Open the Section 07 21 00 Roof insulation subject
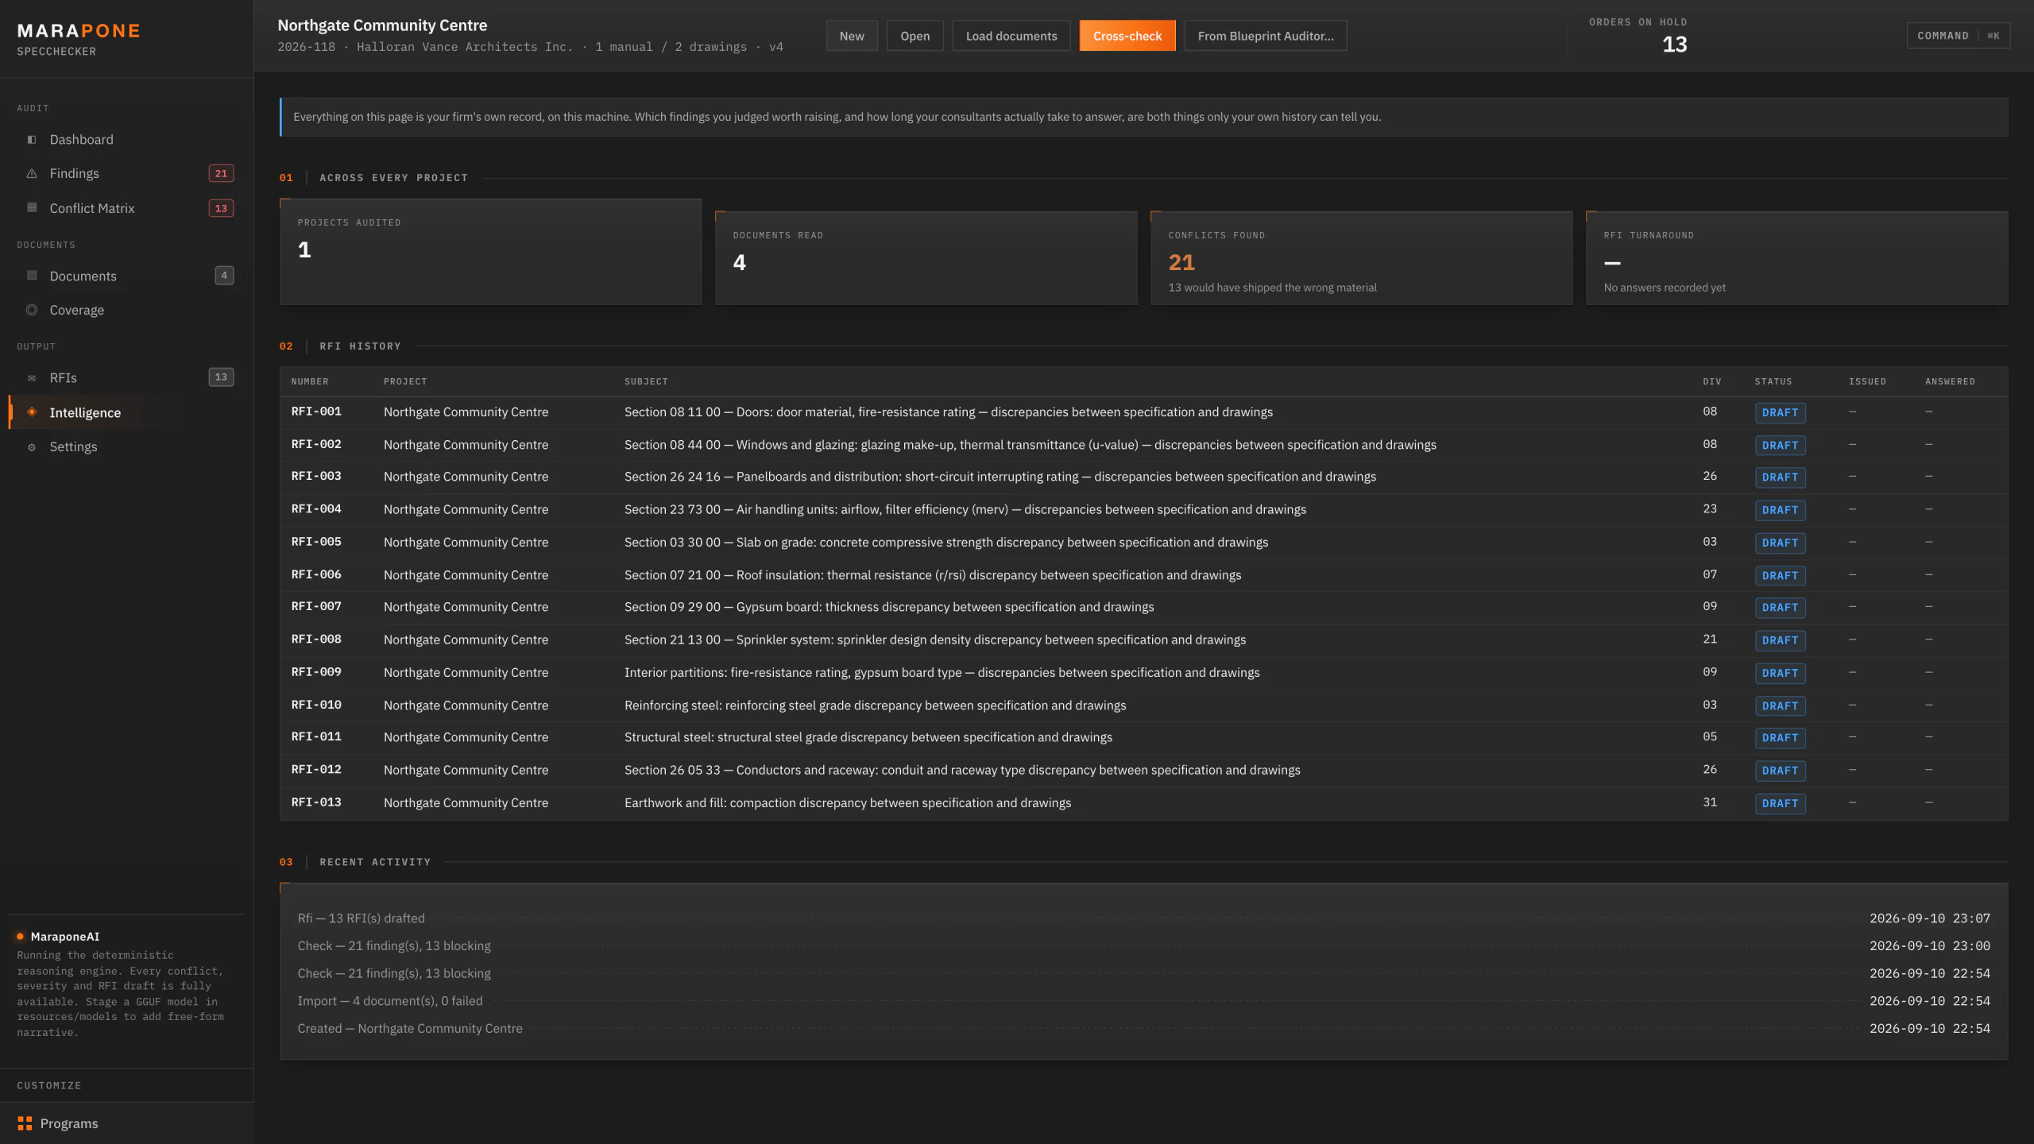2034x1144 pixels. [x=933, y=574]
